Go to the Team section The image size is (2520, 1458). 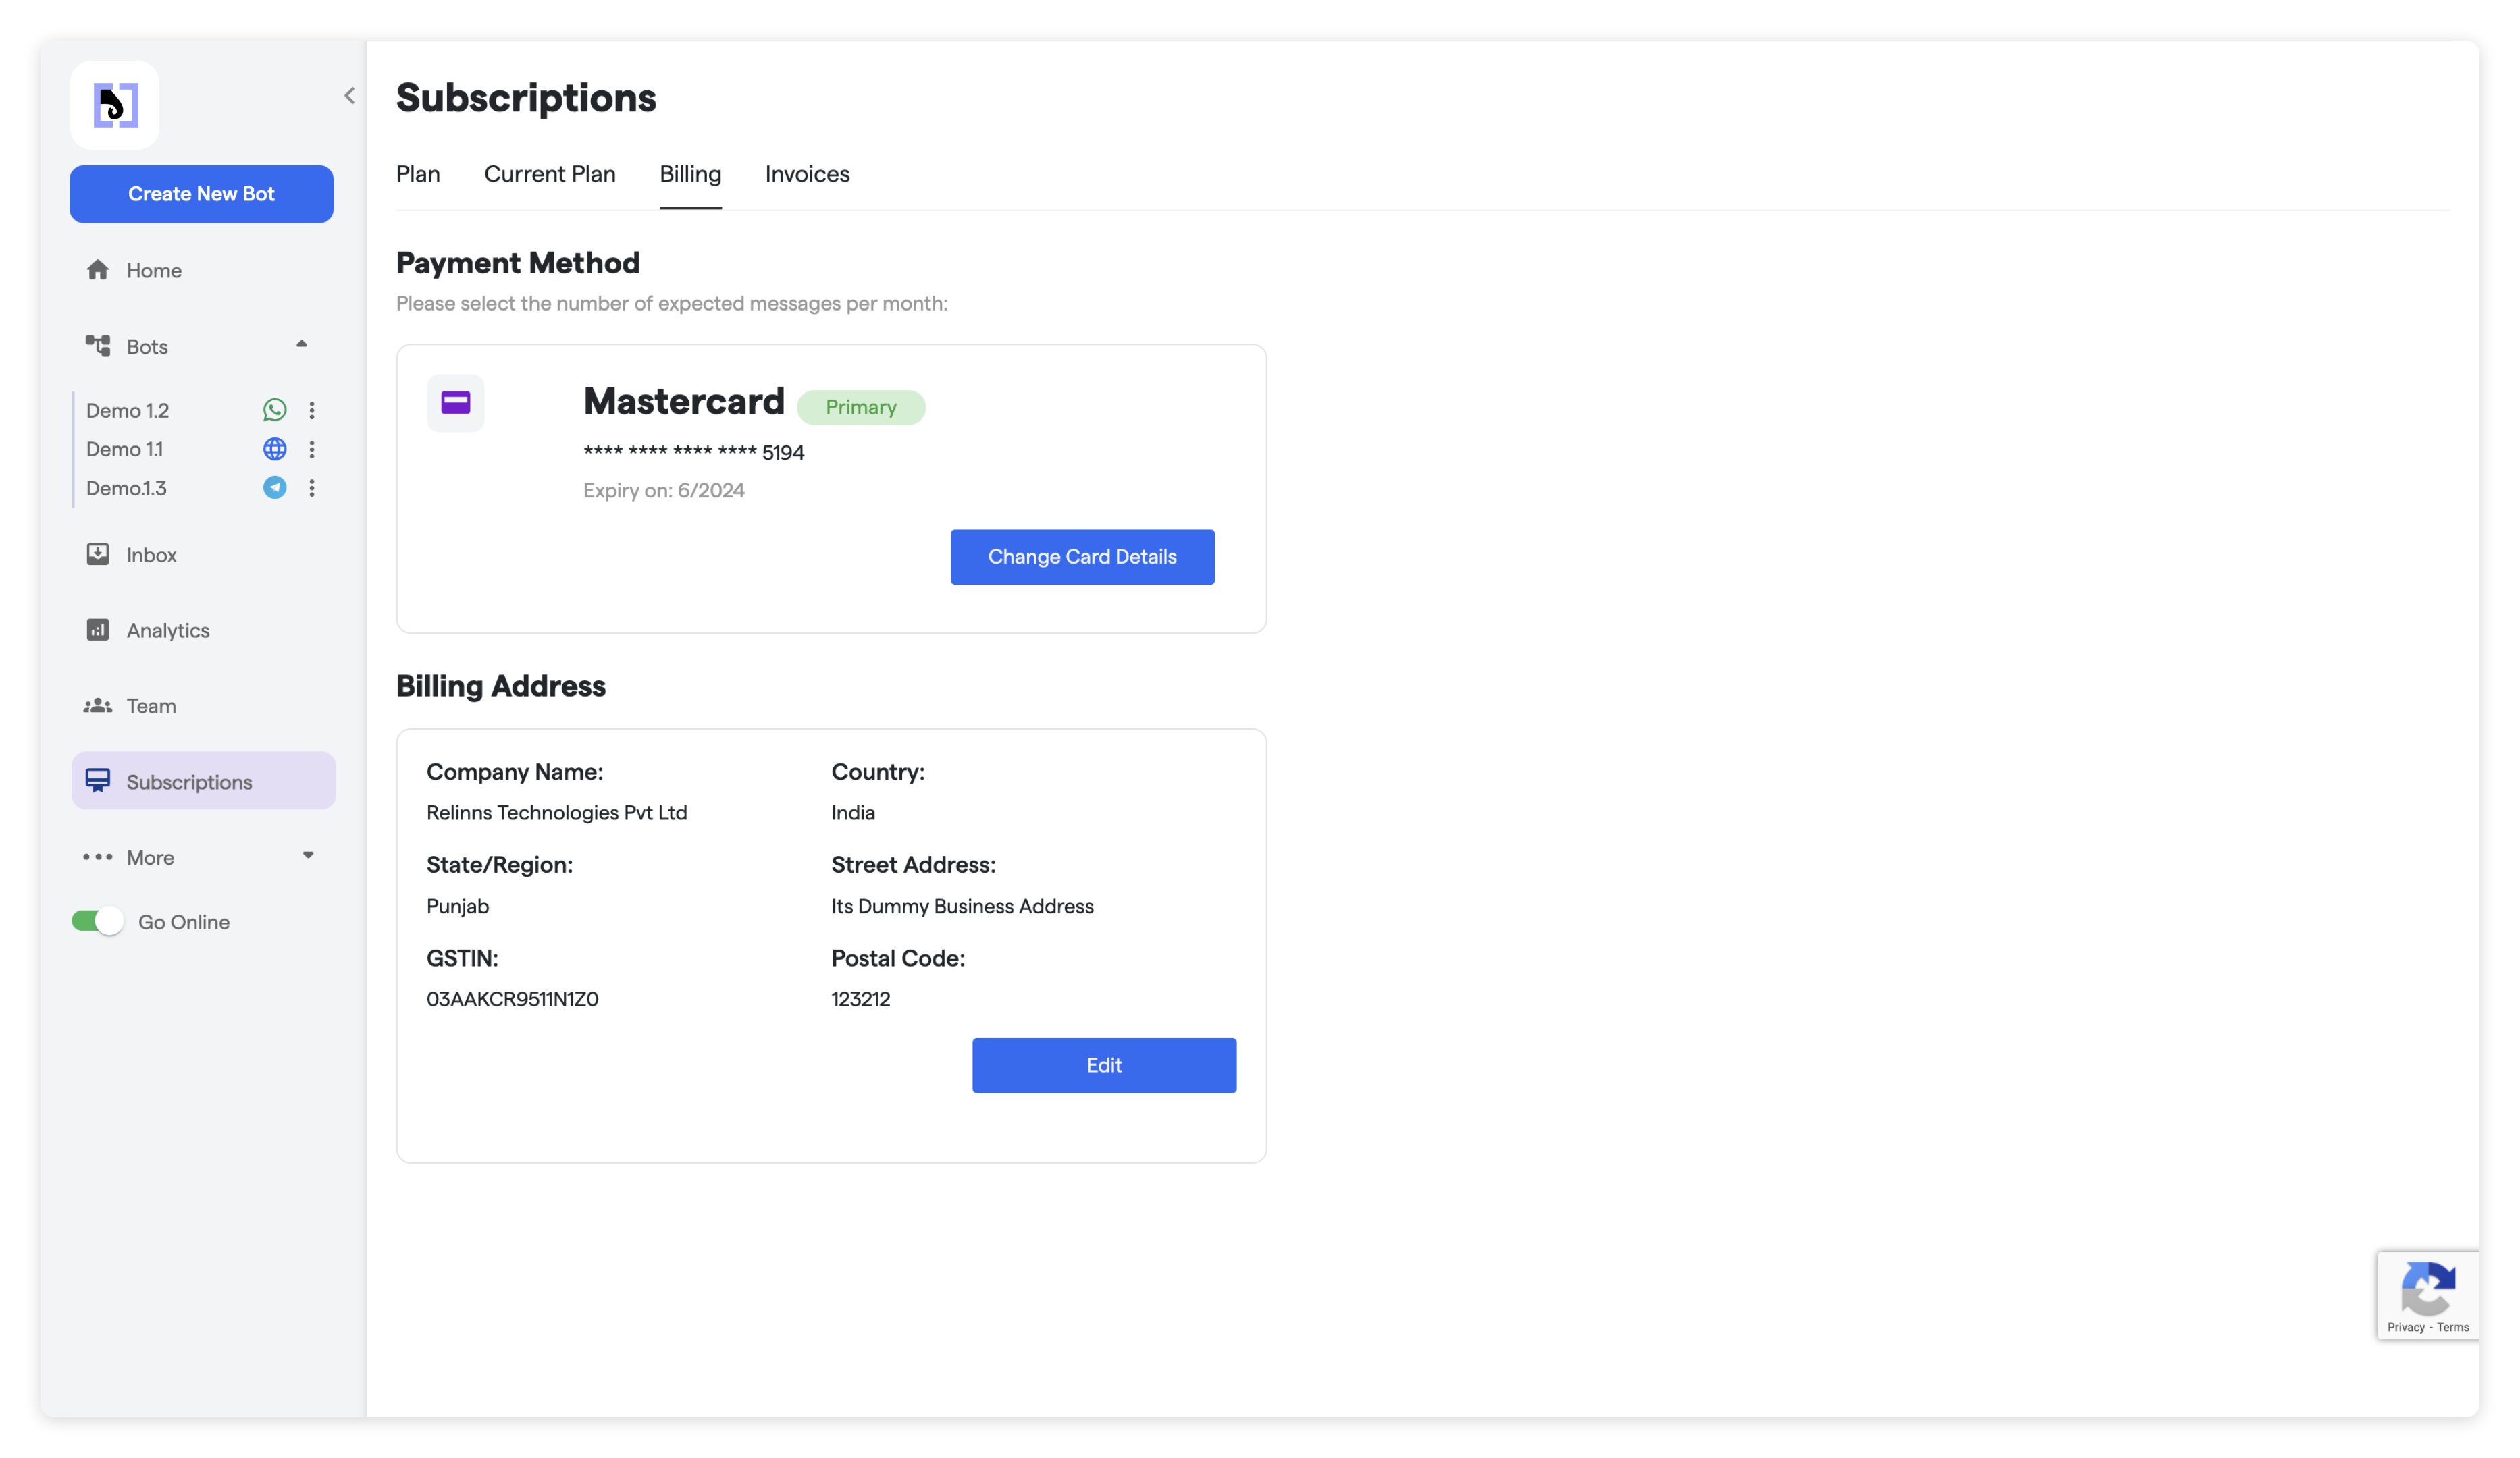150,705
